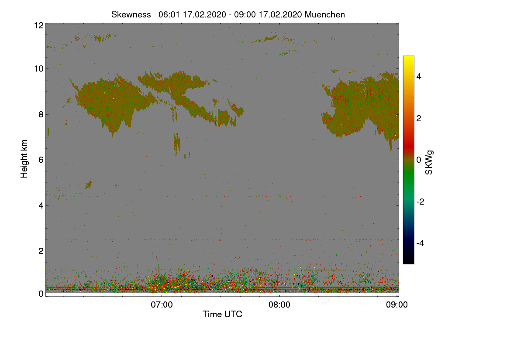Click the '08:00' time tick label
The width and height of the screenshot is (524, 349).
279,305
